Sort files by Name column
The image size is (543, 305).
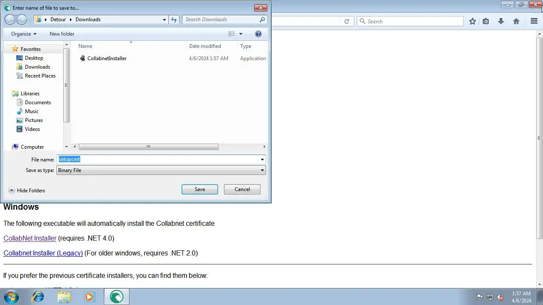[85, 46]
